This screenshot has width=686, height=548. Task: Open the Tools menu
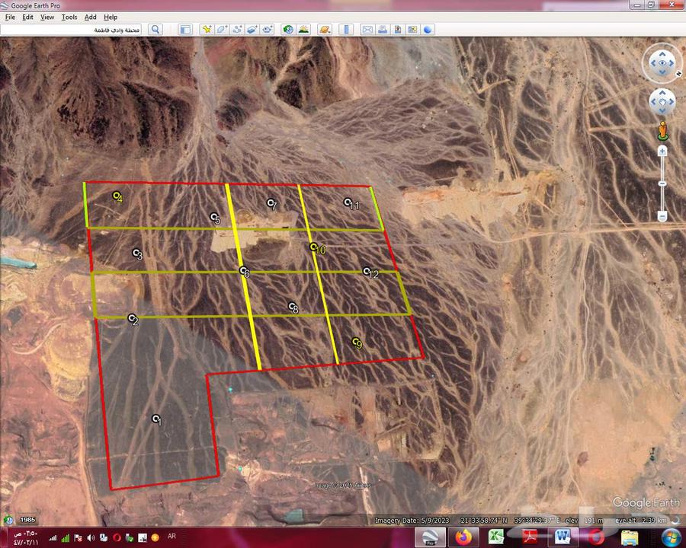point(69,17)
